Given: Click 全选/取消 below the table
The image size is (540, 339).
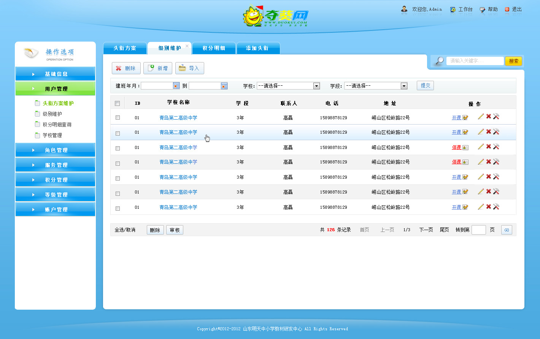Looking at the screenshot, I should pyautogui.click(x=125, y=230).
